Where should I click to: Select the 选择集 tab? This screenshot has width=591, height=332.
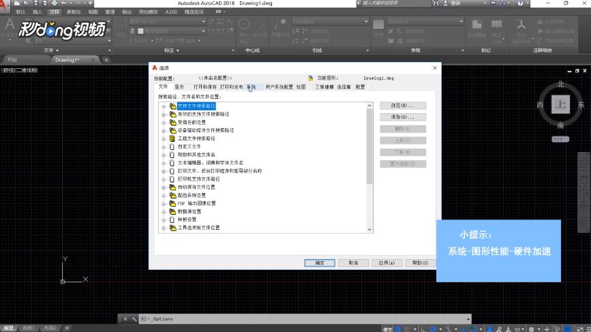tap(344, 87)
